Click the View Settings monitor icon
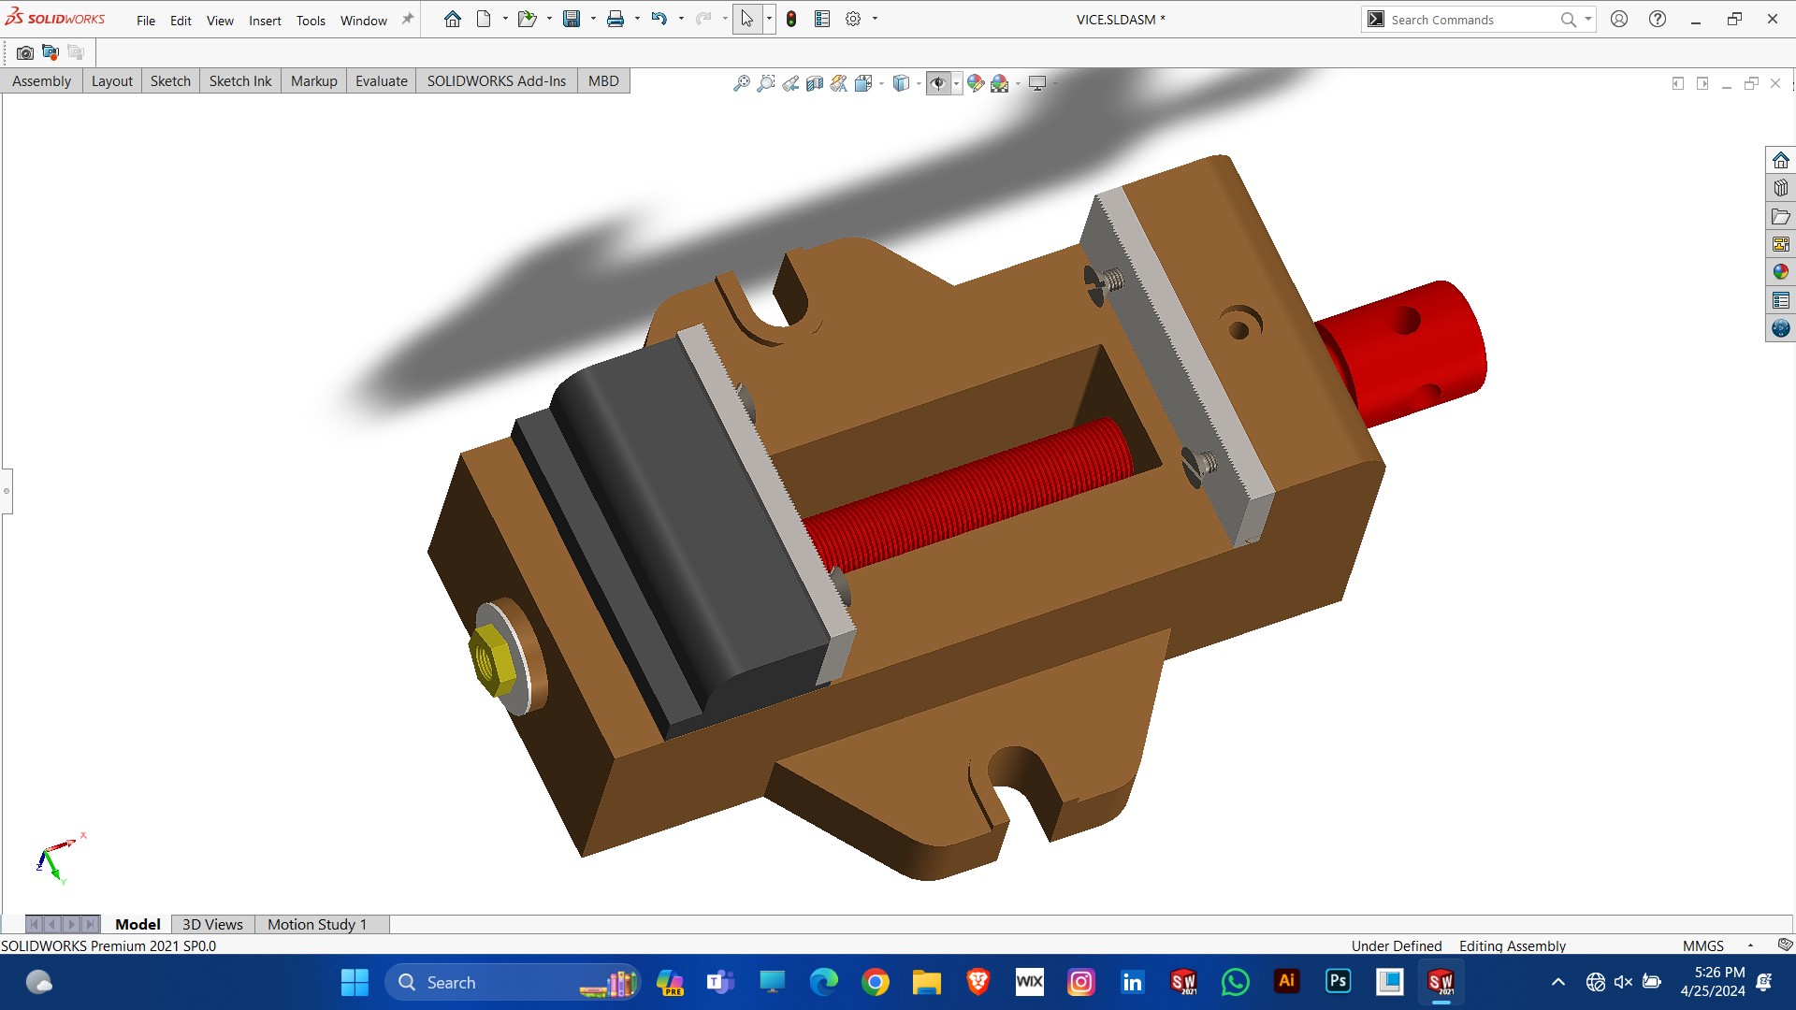The image size is (1796, 1010). (1037, 83)
